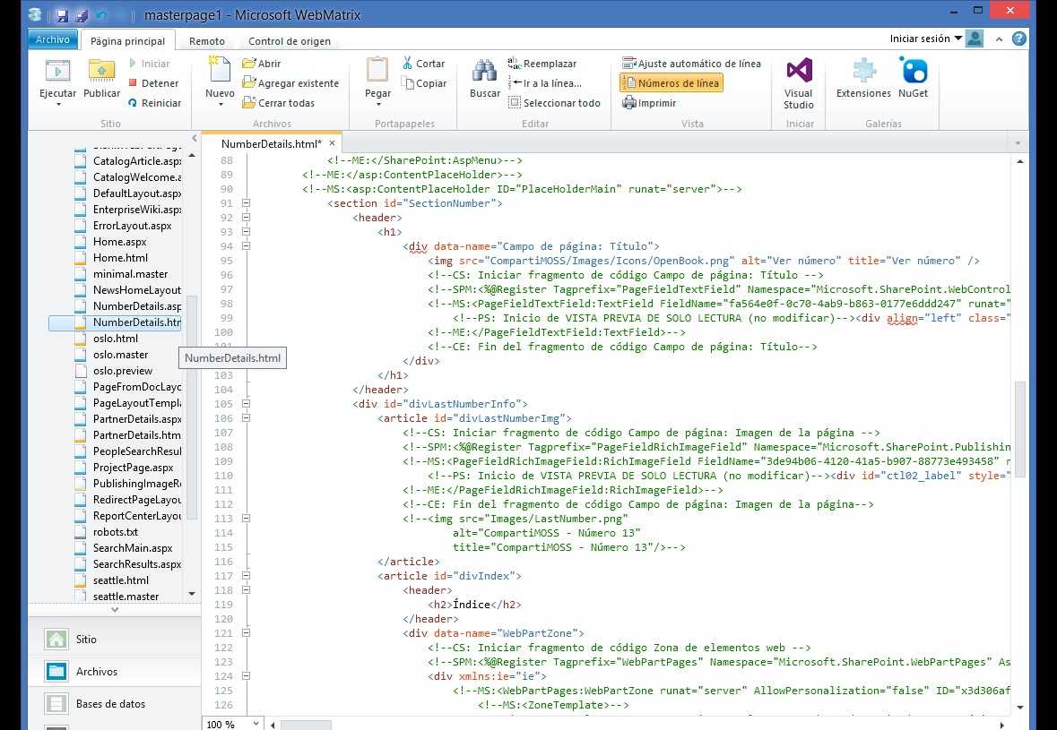This screenshot has height=730, width=1057.
Task: Select the NumberDetails.html* editor tab
Action: pos(271,143)
